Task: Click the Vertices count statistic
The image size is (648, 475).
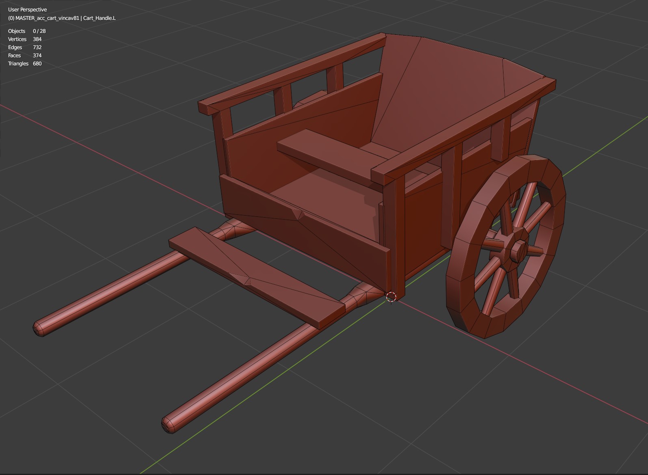Action: point(25,39)
